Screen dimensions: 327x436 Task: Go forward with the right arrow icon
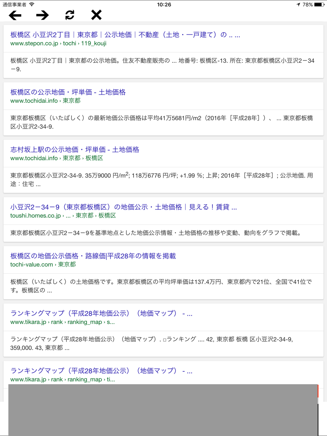43,15
